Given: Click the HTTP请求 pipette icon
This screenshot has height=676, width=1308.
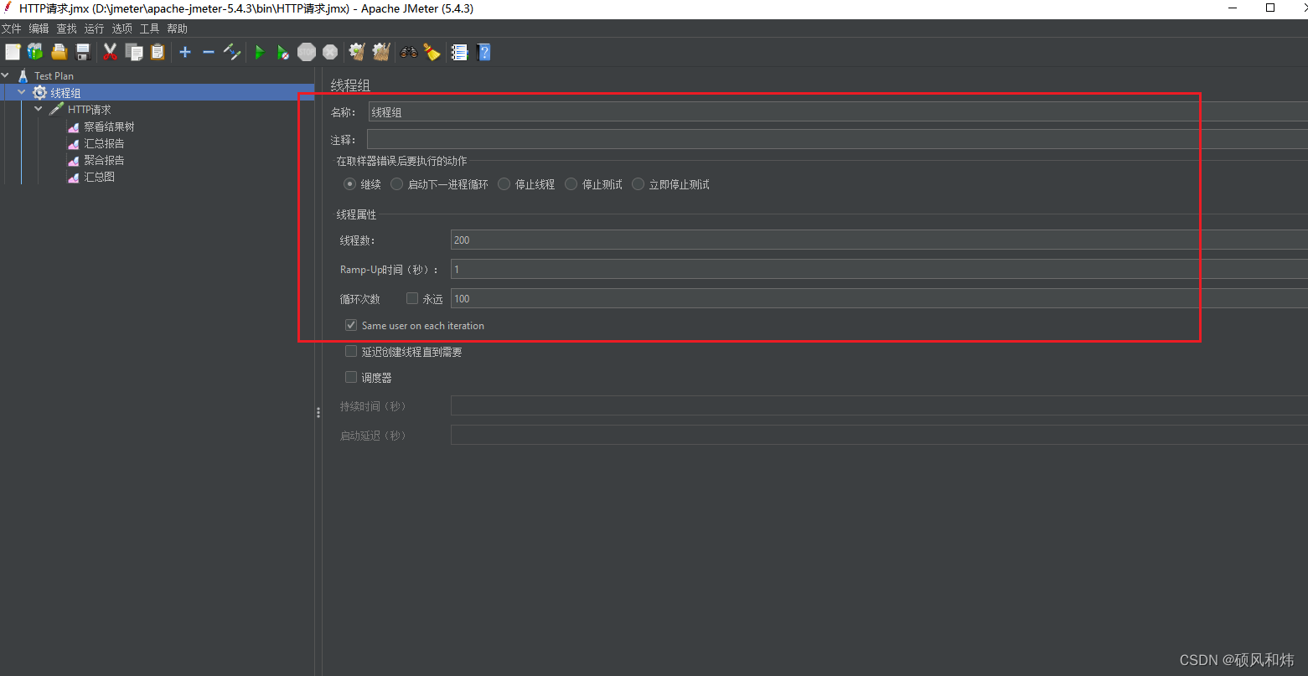Looking at the screenshot, I should (x=56, y=110).
